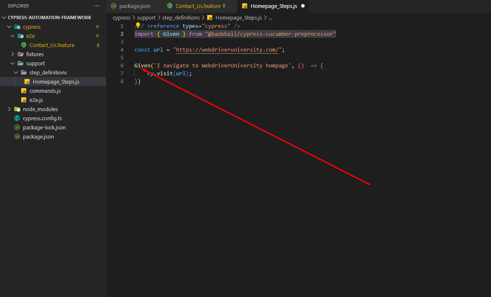
Task: Switch to the Contact_Us.feature editor tab
Action: tap(199, 6)
